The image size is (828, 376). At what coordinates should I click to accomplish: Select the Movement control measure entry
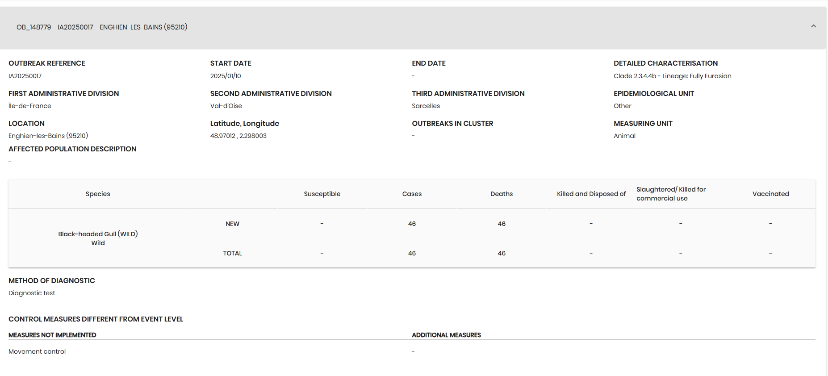pos(37,351)
